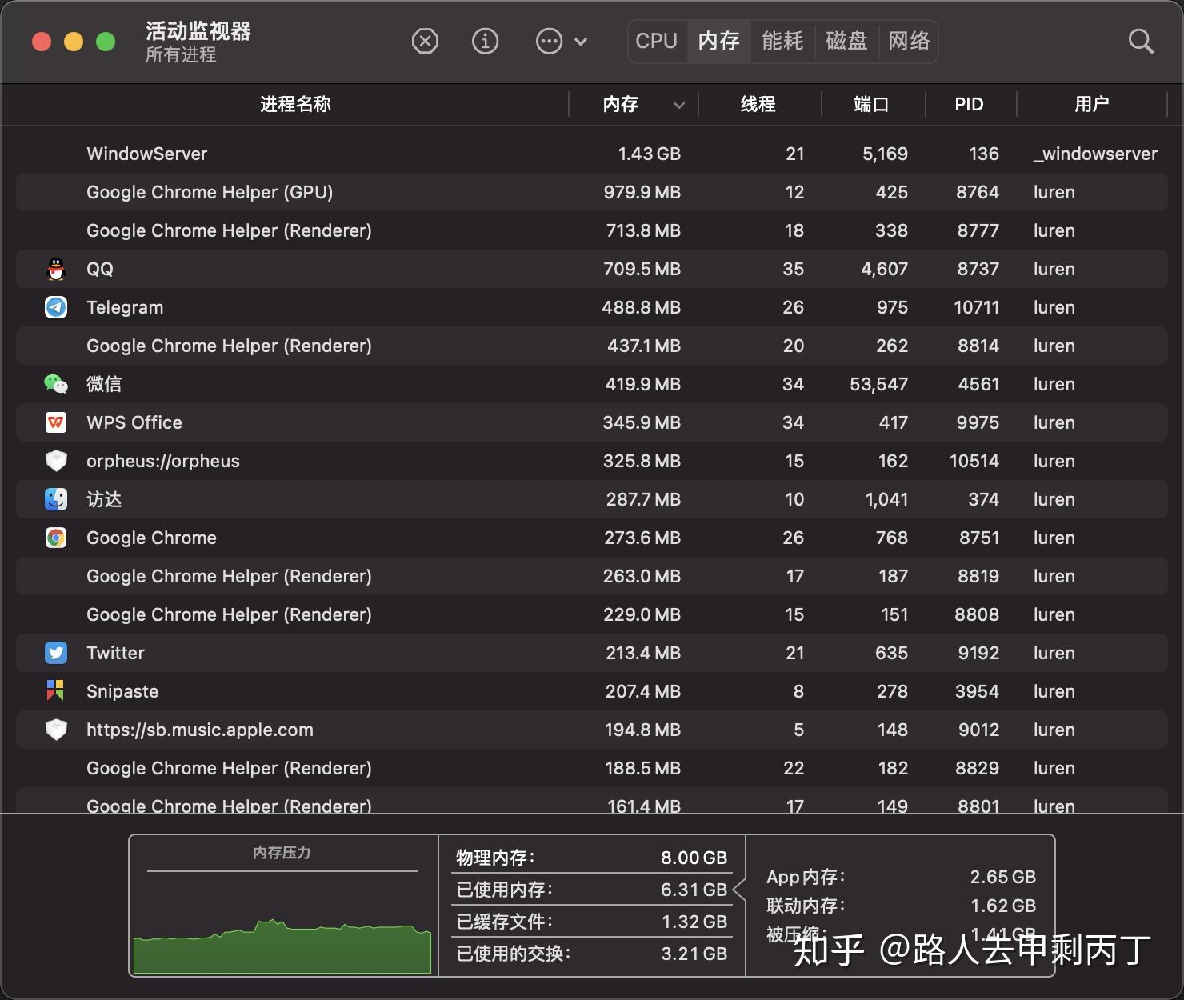The width and height of the screenshot is (1184, 1000).
Task: Open the process info (i) icon
Action: 485,41
